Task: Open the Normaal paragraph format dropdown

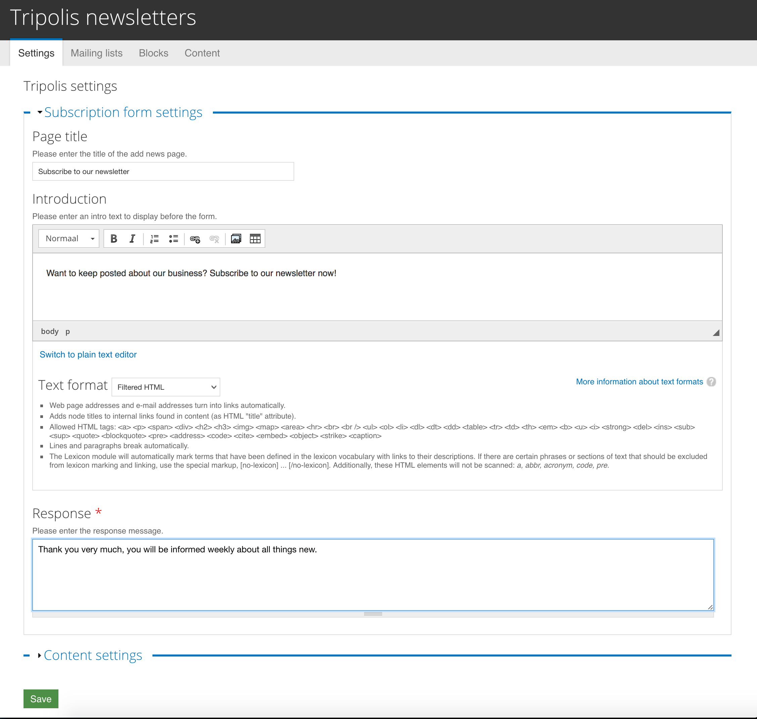Action: (69, 239)
